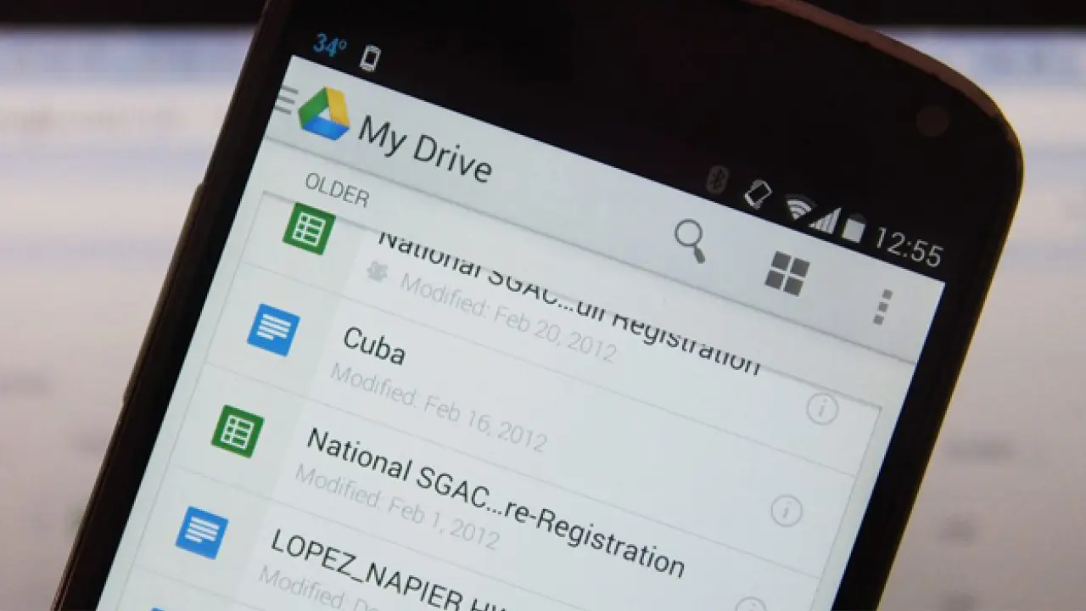The image size is (1086, 611).
Task: Switch to grid view layout
Action: pyautogui.click(x=787, y=272)
